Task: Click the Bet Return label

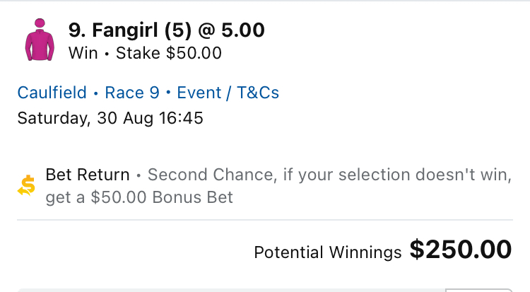Action: click(88, 175)
